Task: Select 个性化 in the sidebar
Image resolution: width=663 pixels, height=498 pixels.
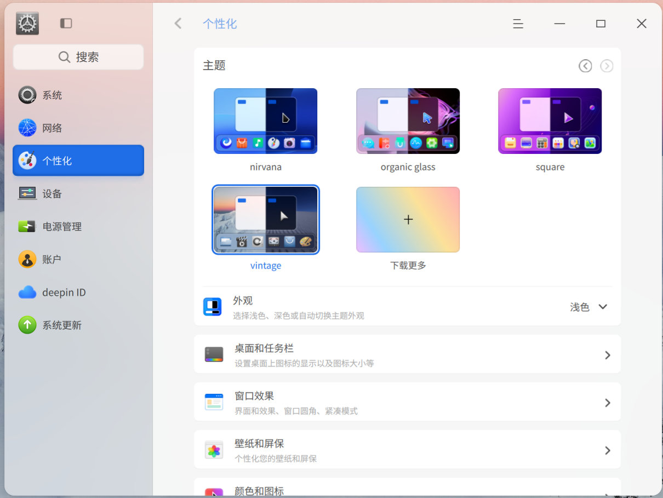Action: 78,161
